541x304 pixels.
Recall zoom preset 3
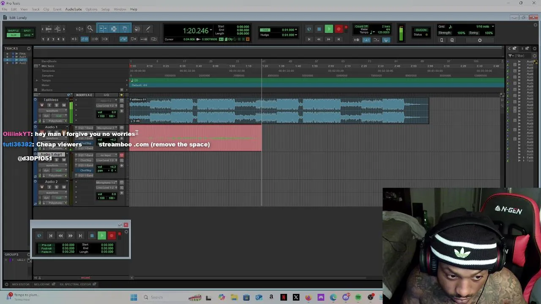click(53, 39)
